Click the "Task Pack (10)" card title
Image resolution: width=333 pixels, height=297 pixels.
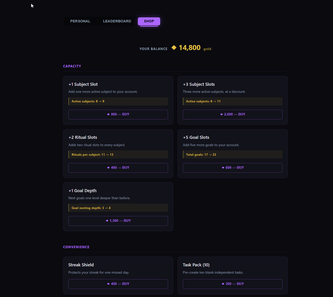pos(196,265)
